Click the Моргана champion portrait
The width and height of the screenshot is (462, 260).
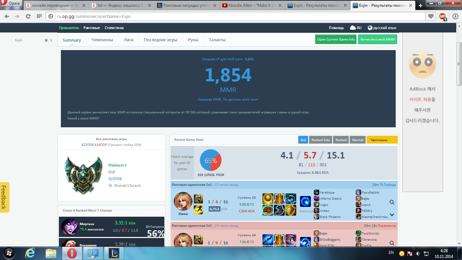(x=69, y=227)
